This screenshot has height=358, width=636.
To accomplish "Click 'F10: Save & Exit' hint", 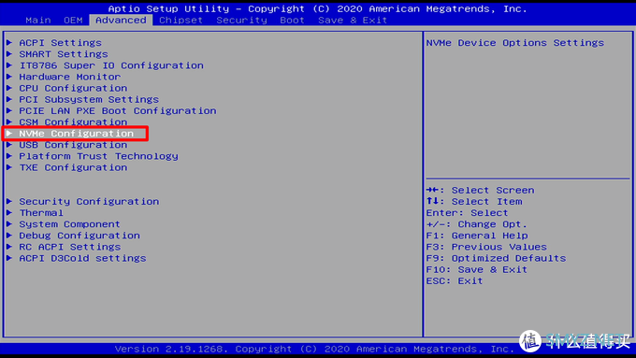I will (x=477, y=269).
